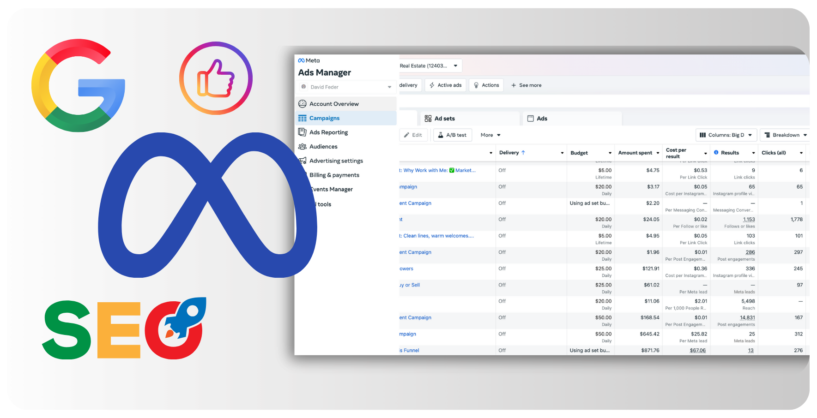This screenshot has width=817, height=418.
Task: Click the Ads Reporting document icon
Action: click(303, 132)
